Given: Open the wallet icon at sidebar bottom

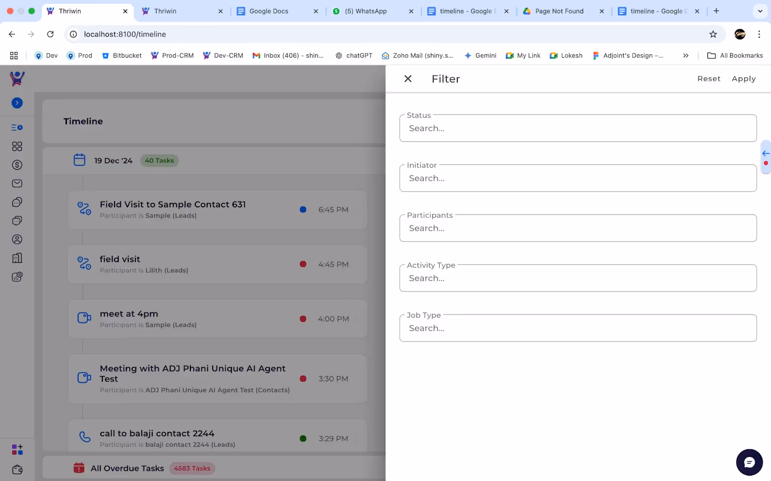Looking at the screenshot, I should pyautogui.click(x=17, y=470).
